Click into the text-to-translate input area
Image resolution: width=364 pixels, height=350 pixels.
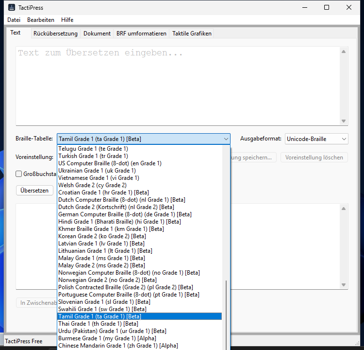(178, 86)
